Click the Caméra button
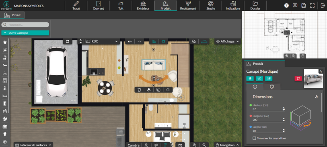Screen dimensions: 327x147 [134, 145]
